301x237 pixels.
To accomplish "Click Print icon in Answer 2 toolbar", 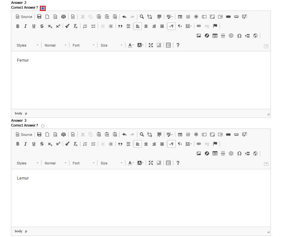I will pyautogui.click(x=63, y=17).
